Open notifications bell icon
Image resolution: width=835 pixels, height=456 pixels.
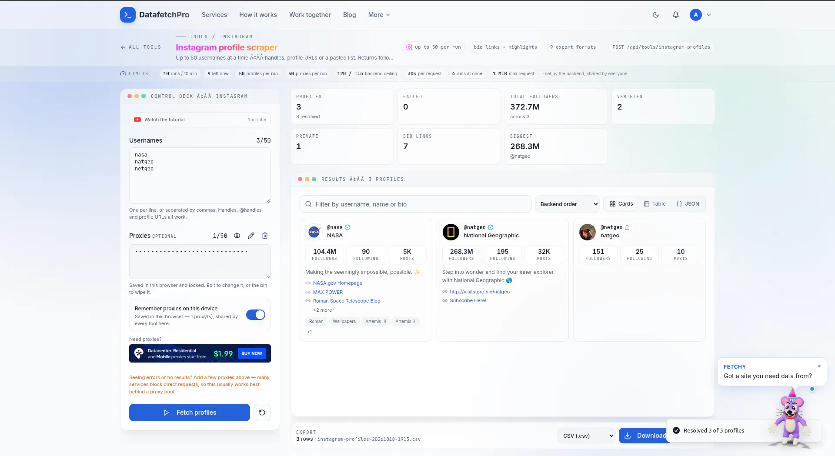pyautogui.click(x=676, y=15)
